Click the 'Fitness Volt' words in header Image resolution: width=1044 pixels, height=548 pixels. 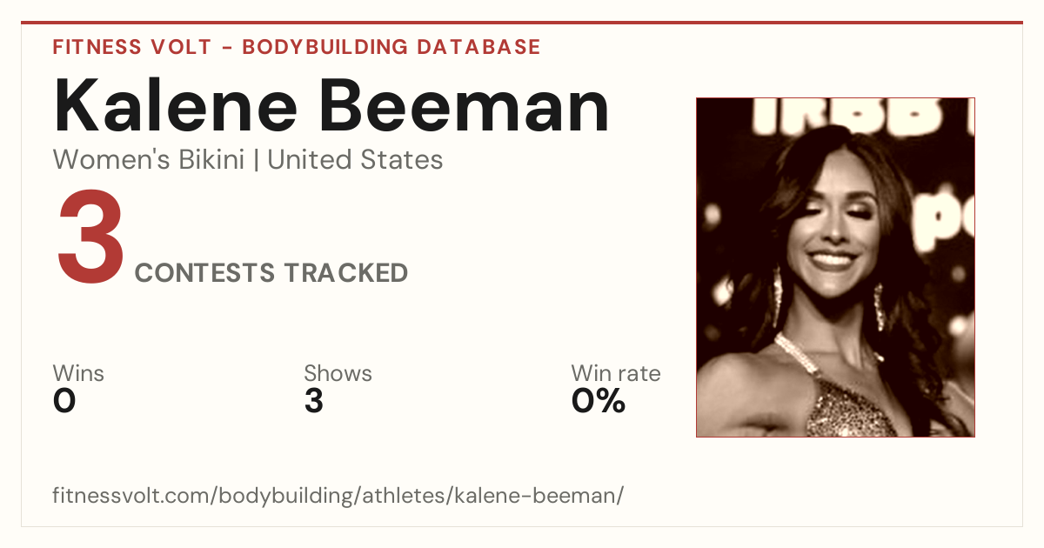pos(131,47)
